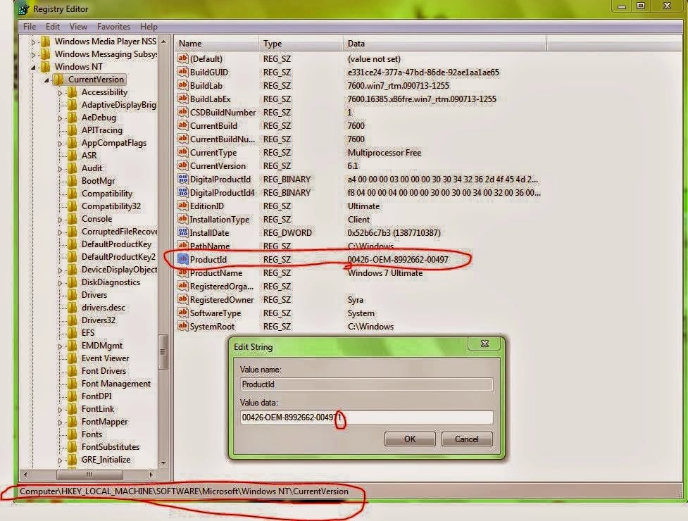The width and height of the screenshot is (688, 521).
Task: Click tree horizontal scrollbar right arrow
Action: point(151,475)
